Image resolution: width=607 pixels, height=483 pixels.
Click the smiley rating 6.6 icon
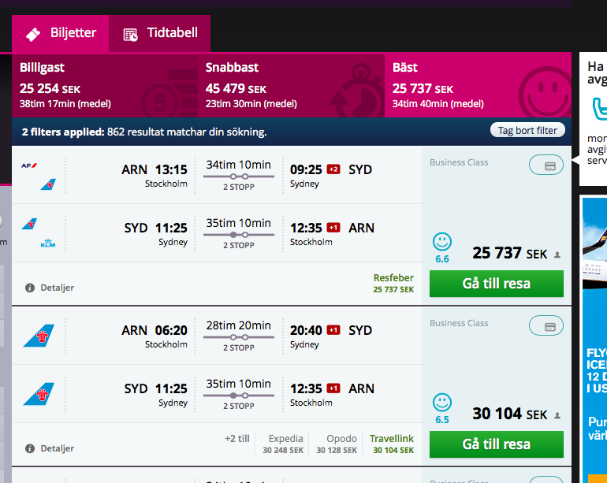(x=442, y=241)
